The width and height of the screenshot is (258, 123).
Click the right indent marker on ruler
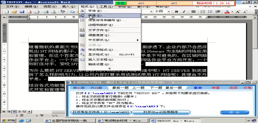click(x=208, y=17)
